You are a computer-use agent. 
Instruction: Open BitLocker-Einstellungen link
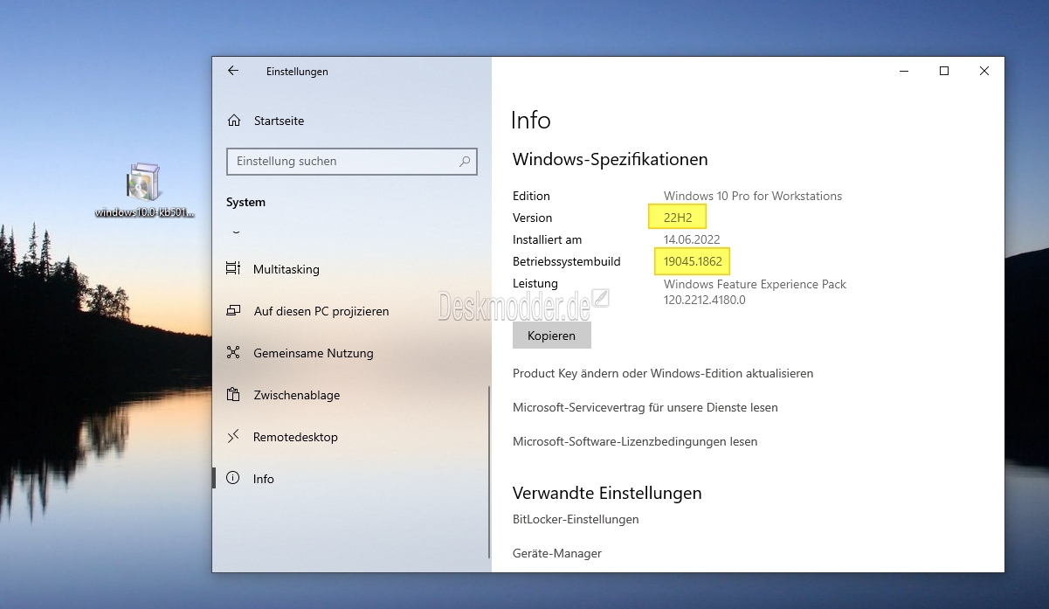click(576, 519)
